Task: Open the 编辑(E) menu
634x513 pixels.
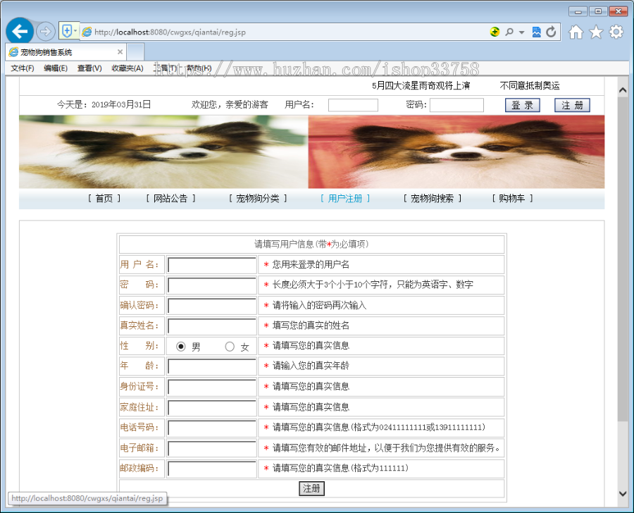Action: point(56,68)
